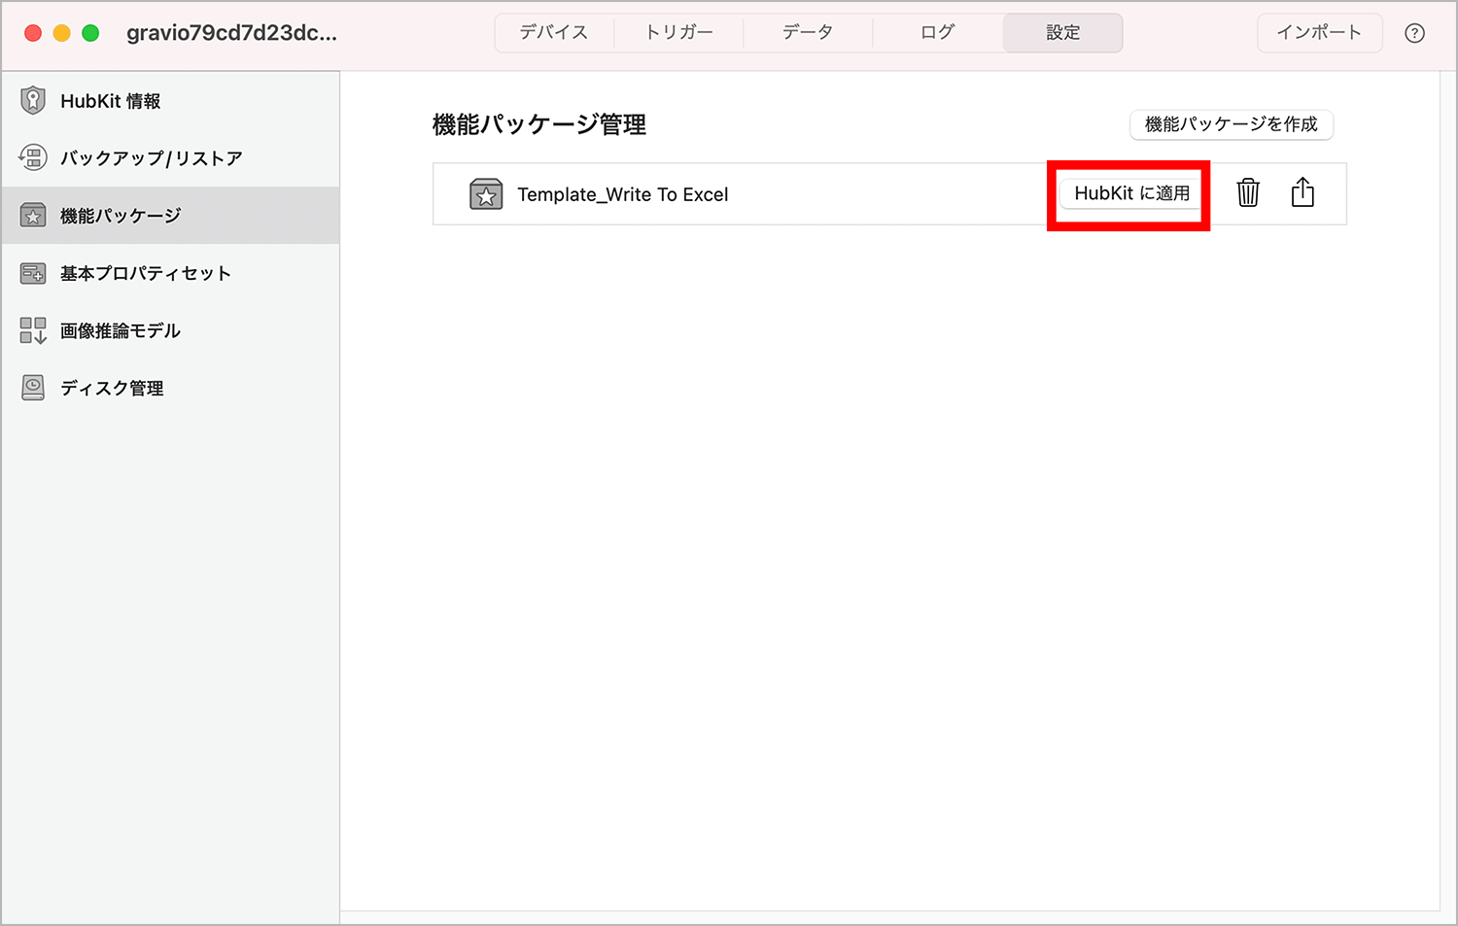Click the gravio79cd7d23dc... window title
The height and width of the screenshot is (926, 1458).
point(231,33)
